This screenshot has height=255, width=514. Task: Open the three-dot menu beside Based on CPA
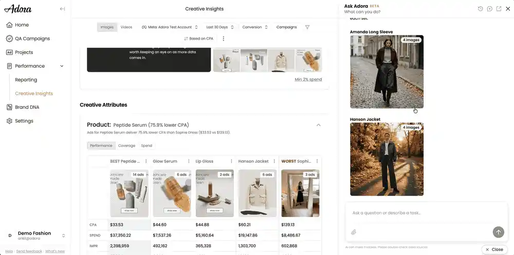point(224,38)
